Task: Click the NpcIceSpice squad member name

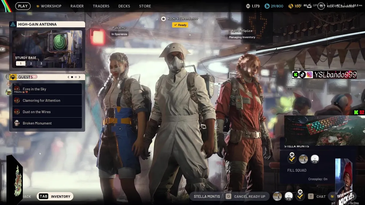Action: 242,31
